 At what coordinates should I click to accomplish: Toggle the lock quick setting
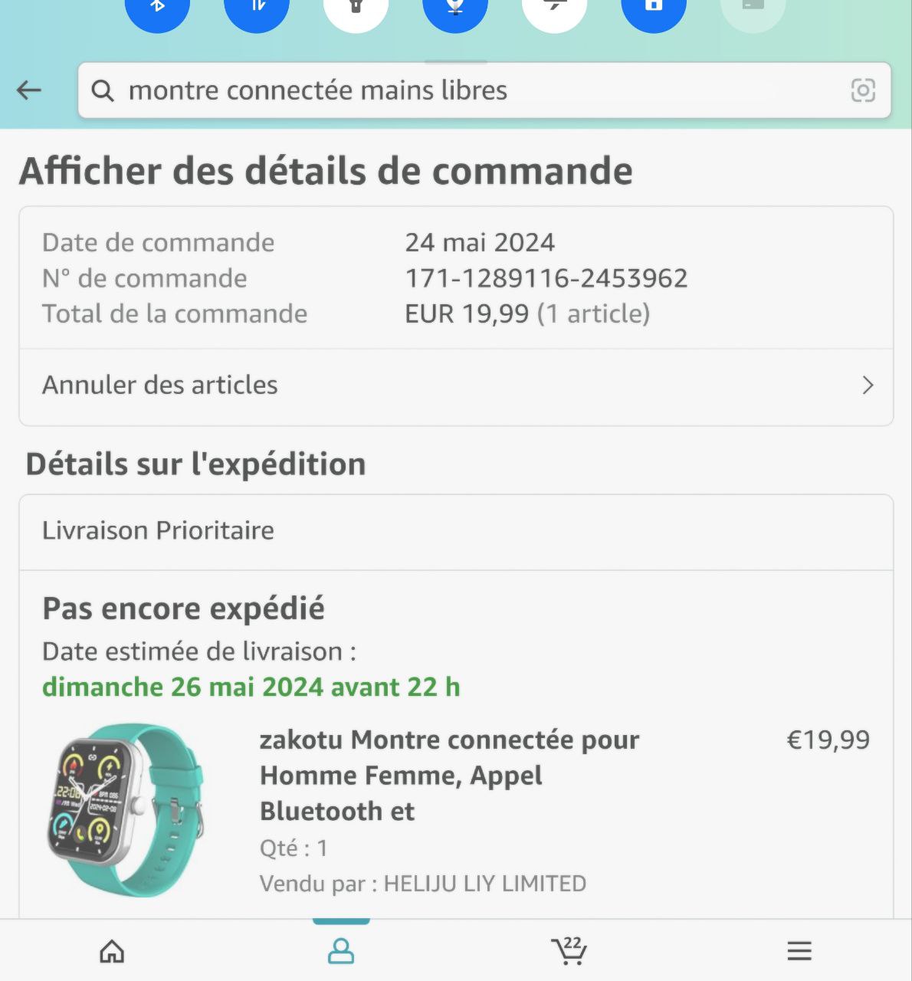tap(653, 8)
